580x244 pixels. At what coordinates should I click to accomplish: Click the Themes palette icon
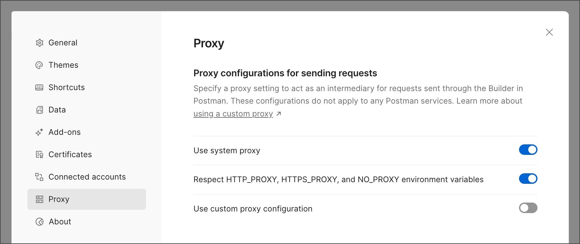39,65
